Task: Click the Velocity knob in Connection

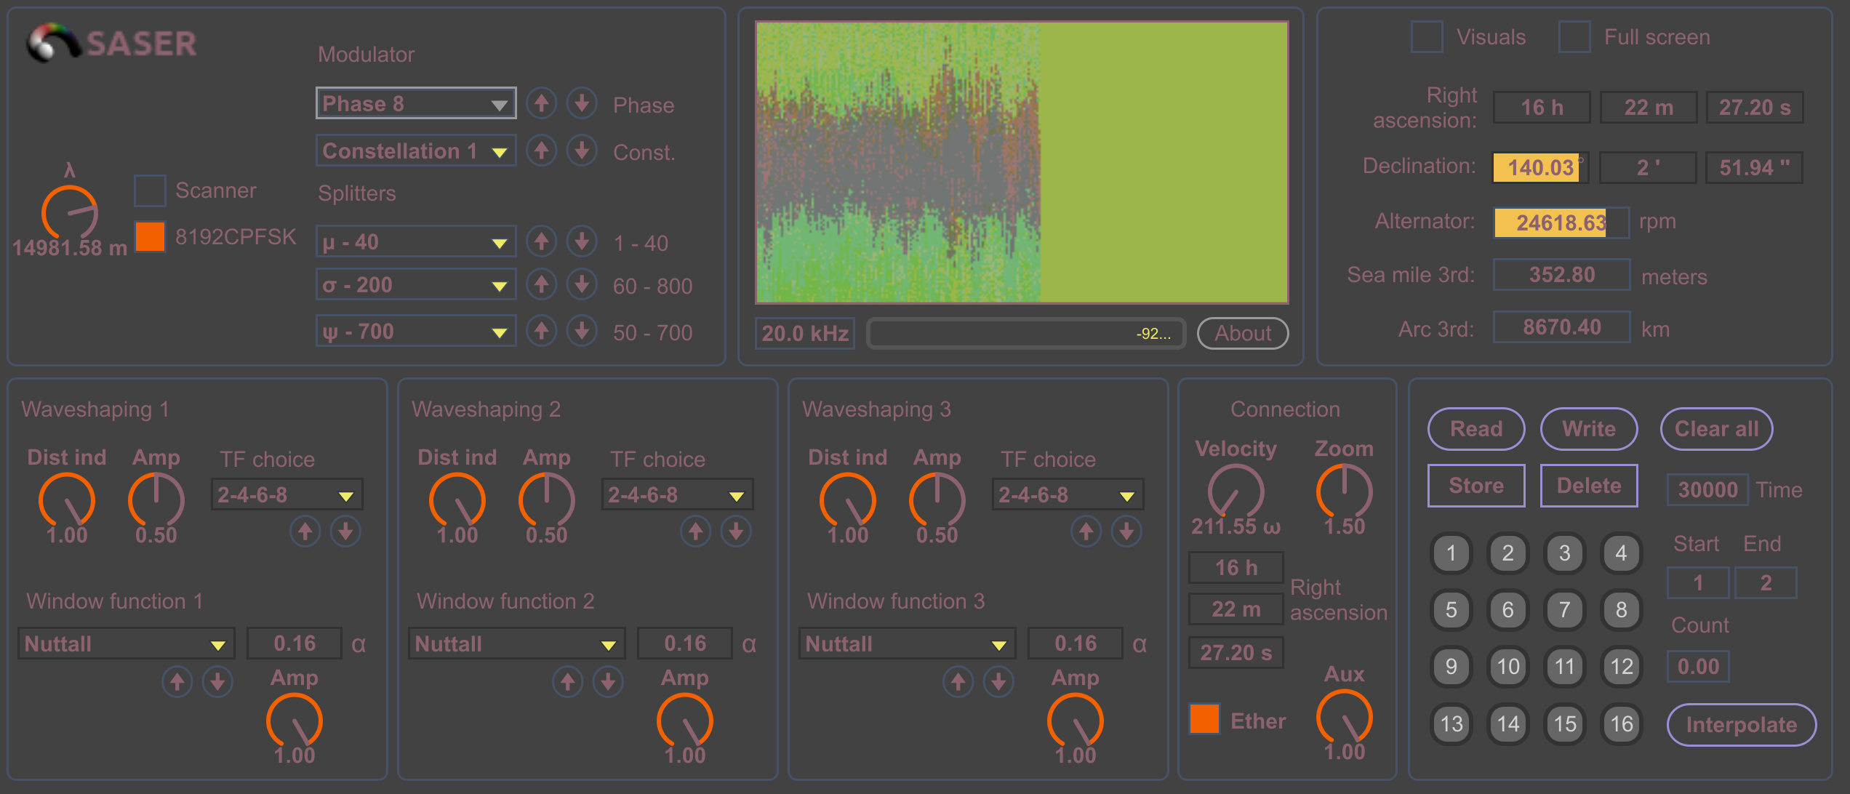Action: coord(1235,492)
